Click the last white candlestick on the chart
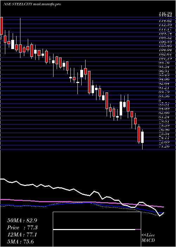This screenshot has width=176, height=247. pyautogui.click(x=142, y=137)
